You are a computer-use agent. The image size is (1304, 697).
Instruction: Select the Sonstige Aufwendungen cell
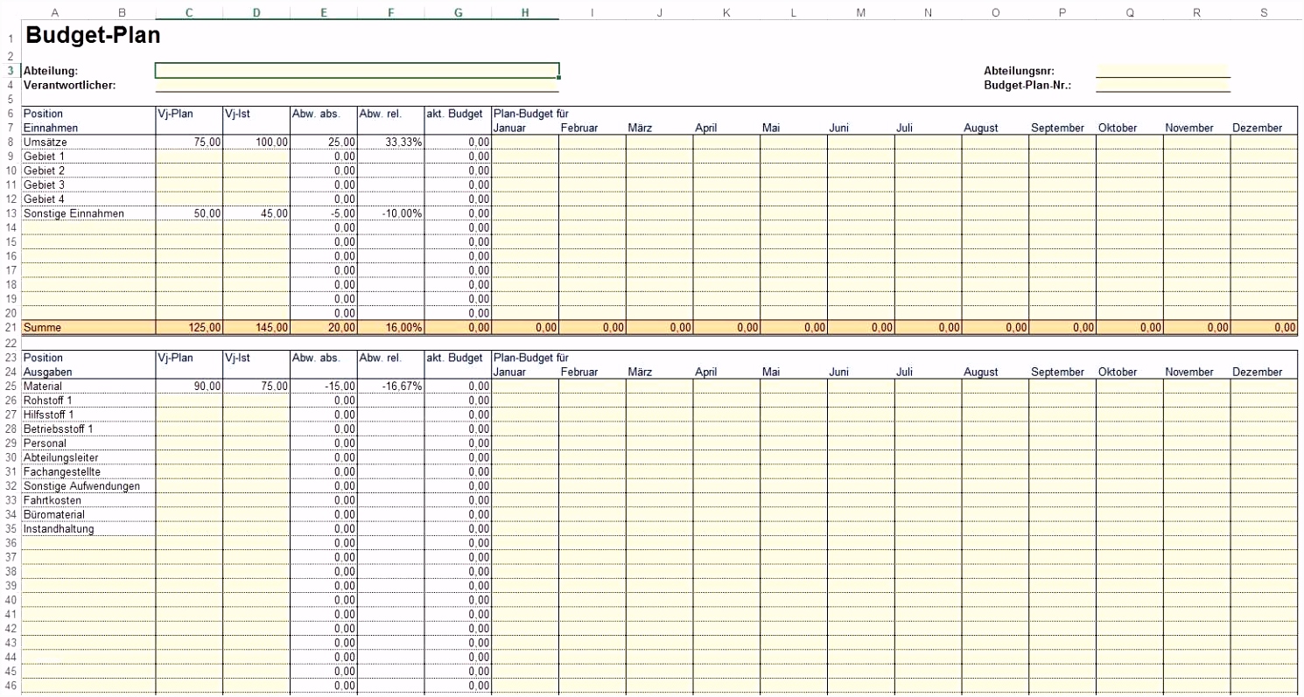point(88,485)
